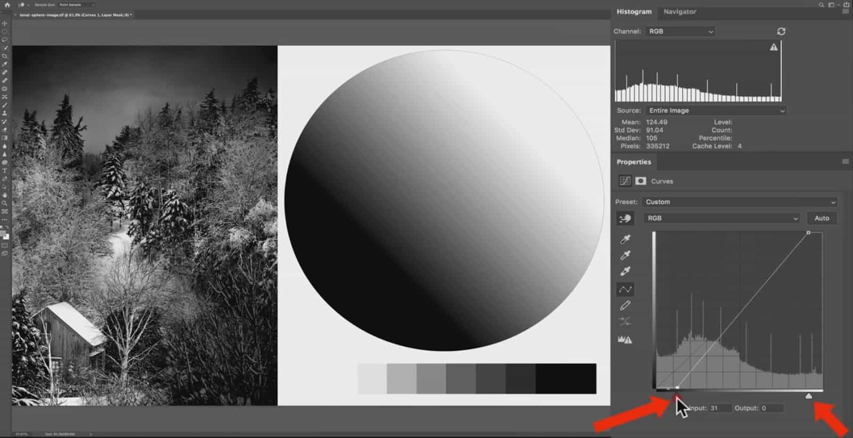
Task: Refresh the histogram with the uncached refresh icon
Action: 781,31
